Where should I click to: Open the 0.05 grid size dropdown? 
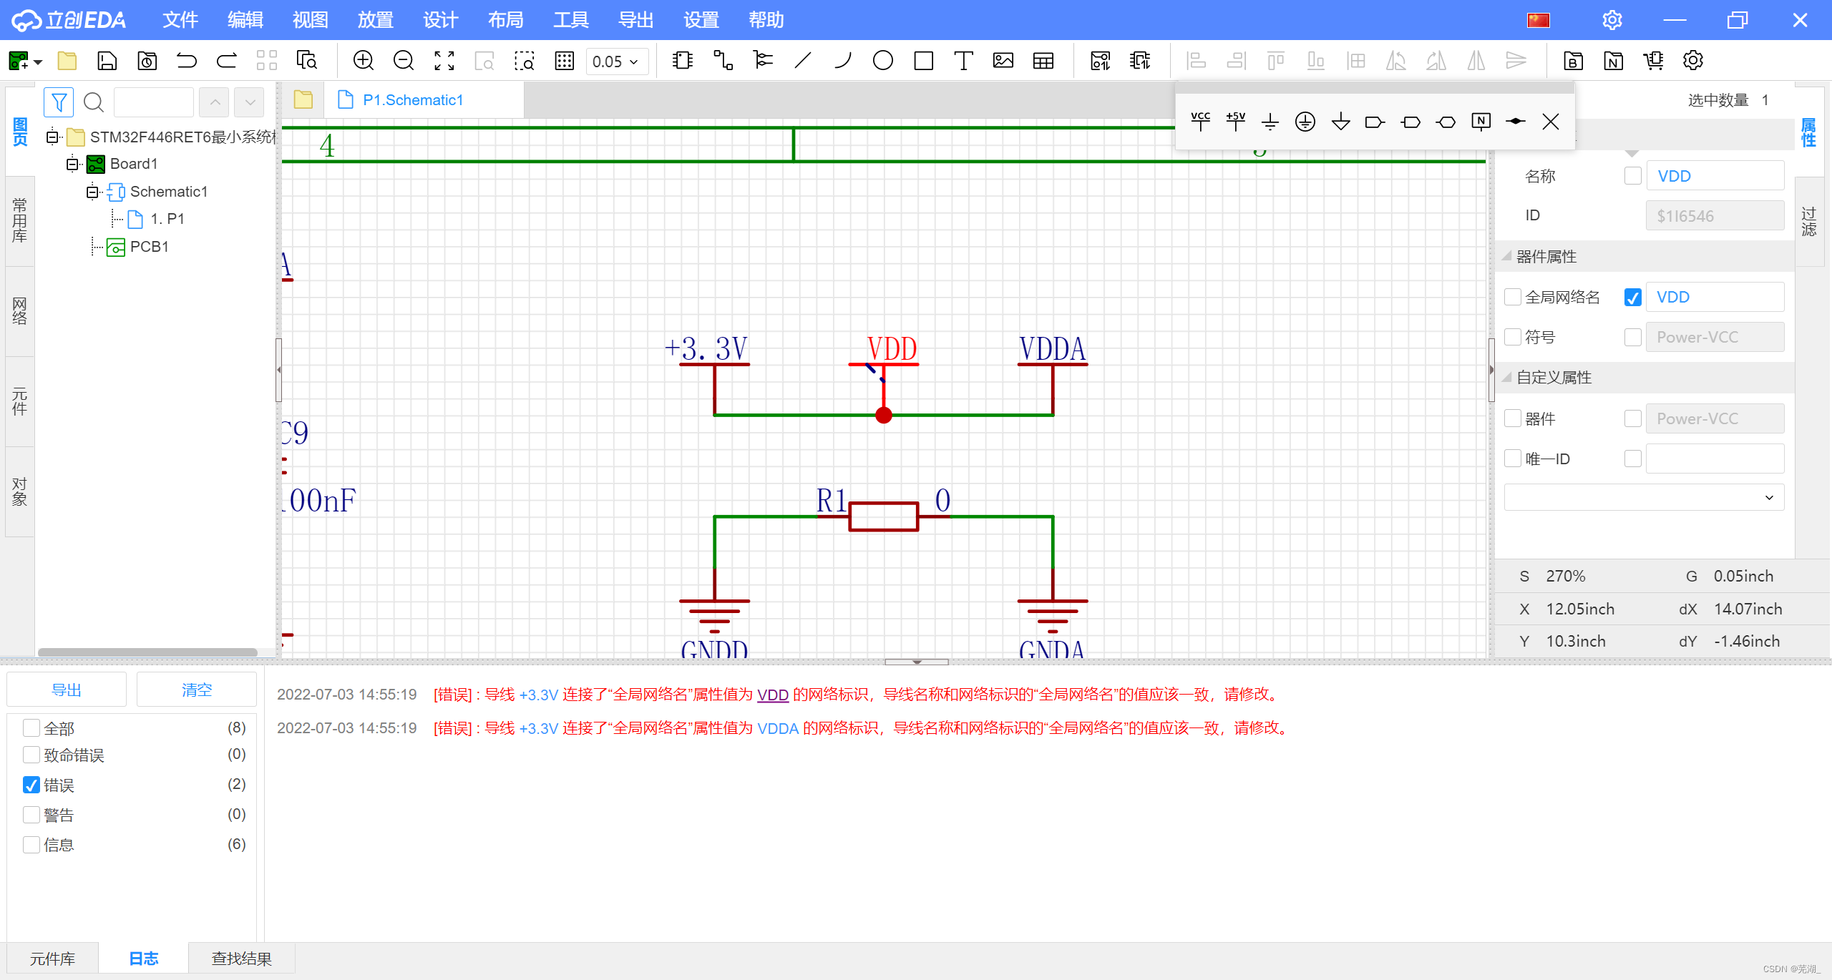tap(616, 62)
